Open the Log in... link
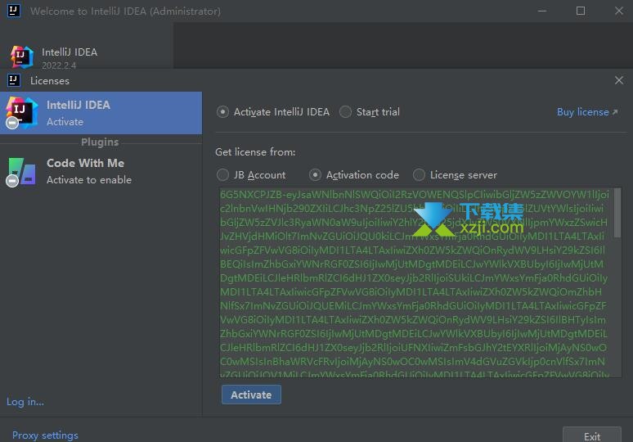 (x=25, y=402)
